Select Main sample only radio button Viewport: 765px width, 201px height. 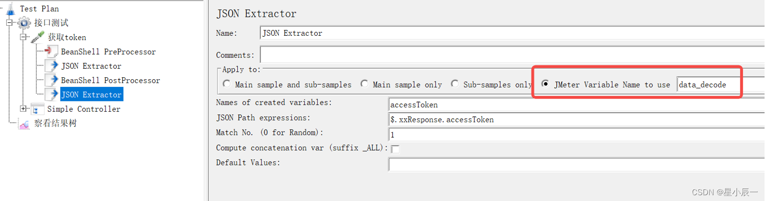364,84
